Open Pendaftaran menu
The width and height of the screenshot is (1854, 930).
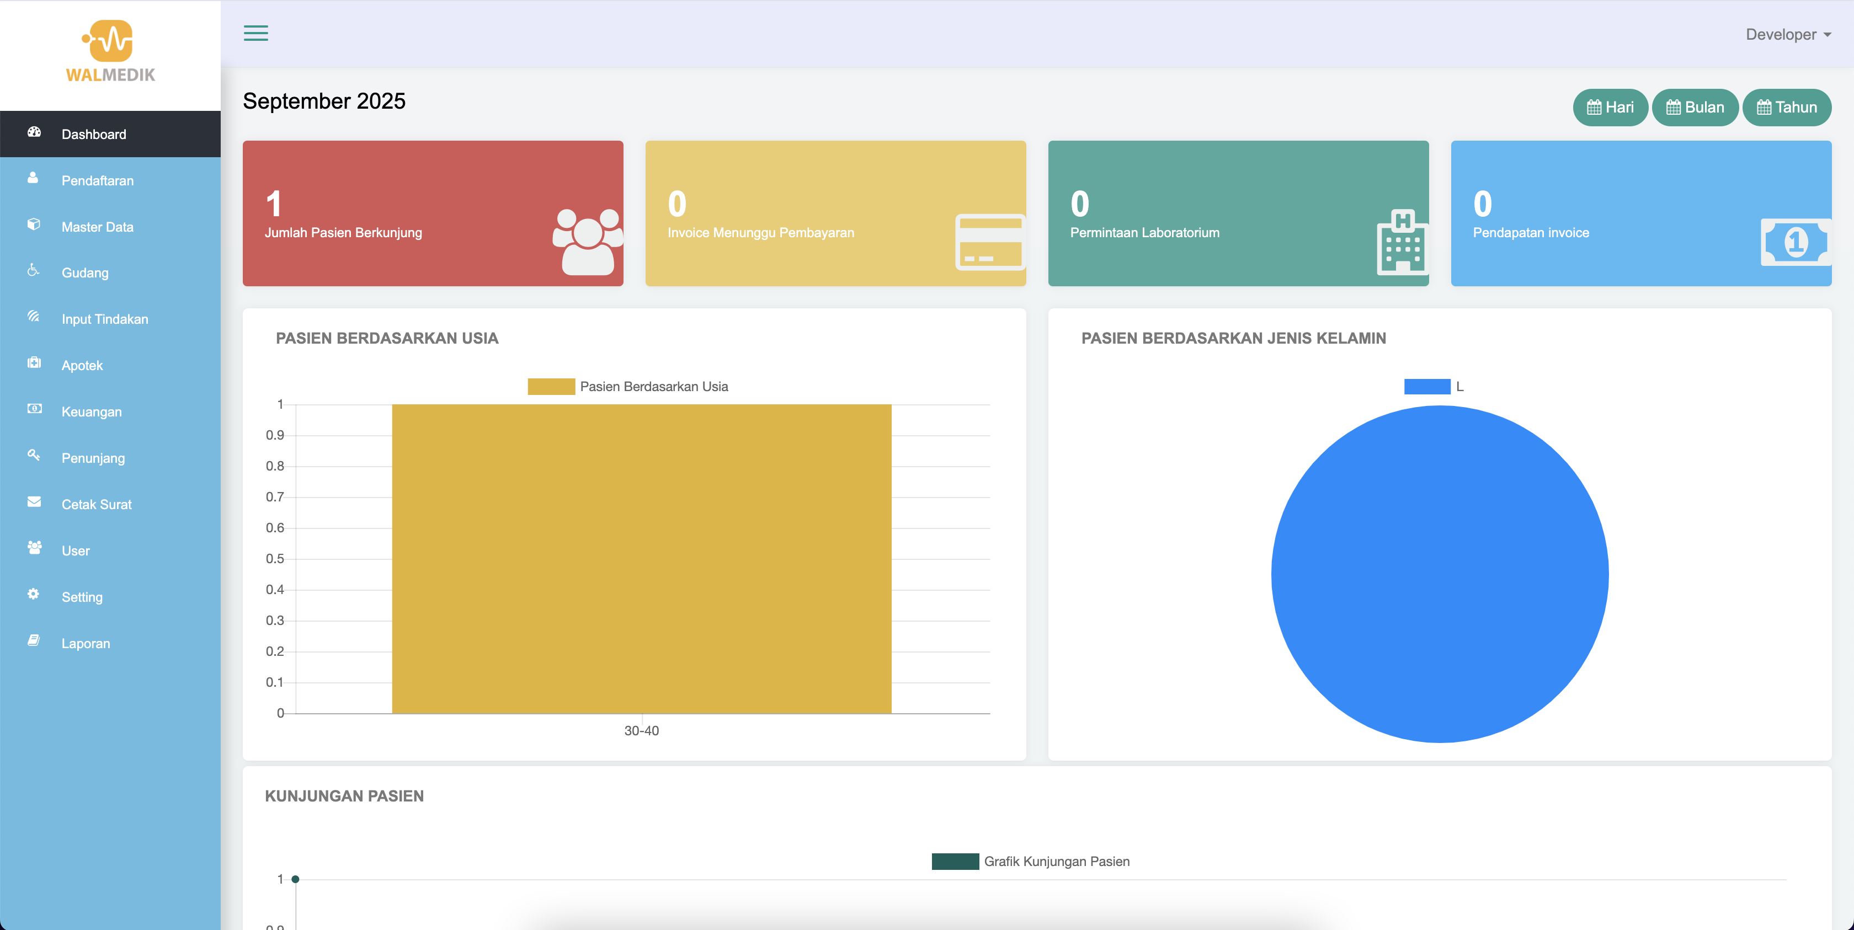pos(110,180)
